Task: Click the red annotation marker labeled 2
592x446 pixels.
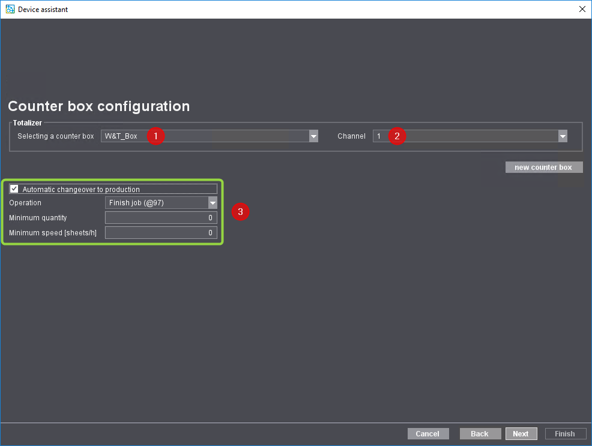Action: [397, 136]
